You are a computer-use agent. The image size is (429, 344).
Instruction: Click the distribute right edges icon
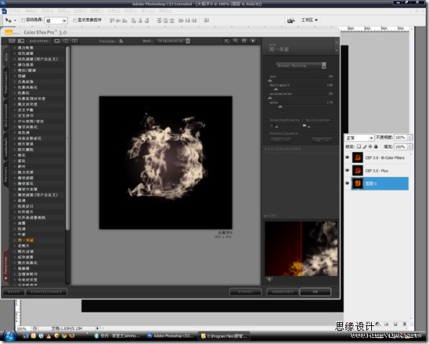[194, 20]
